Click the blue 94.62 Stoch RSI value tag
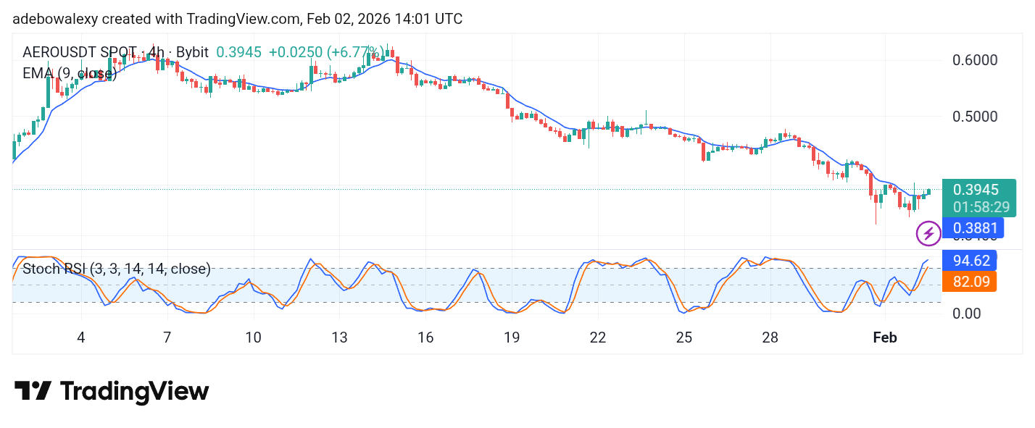Image resolution: width=1035 pixels, height=428 pixels. [970, 261]
